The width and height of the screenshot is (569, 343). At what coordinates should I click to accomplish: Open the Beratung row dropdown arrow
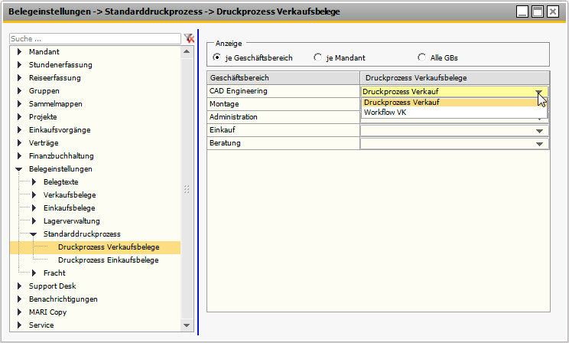[540, 144]
